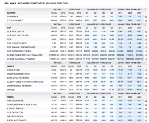Open the Wages indicator link
This screenshot has width=149, height=123.
(11, 90)
